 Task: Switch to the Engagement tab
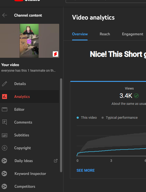click(133, 34)
